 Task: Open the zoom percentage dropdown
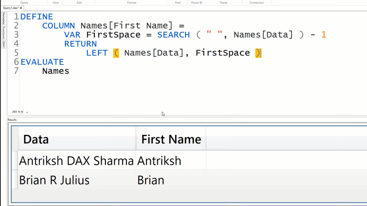click(x=22, y=112)
